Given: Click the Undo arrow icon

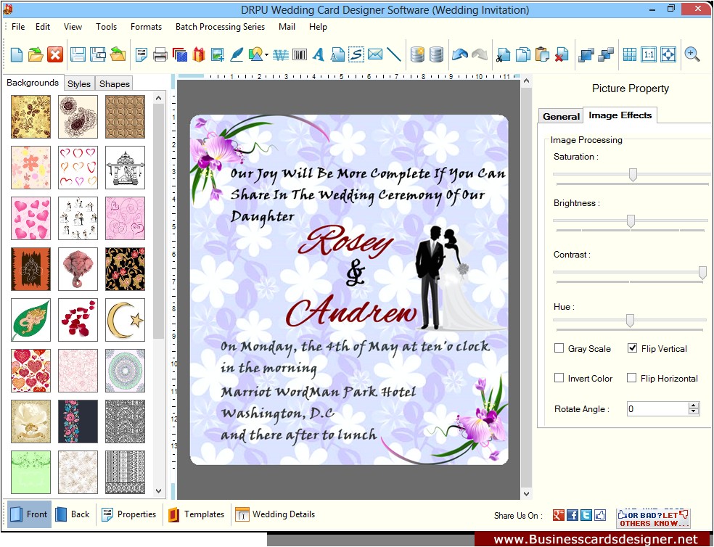Looking at the screenshot, I should click(x=459, y=54).
